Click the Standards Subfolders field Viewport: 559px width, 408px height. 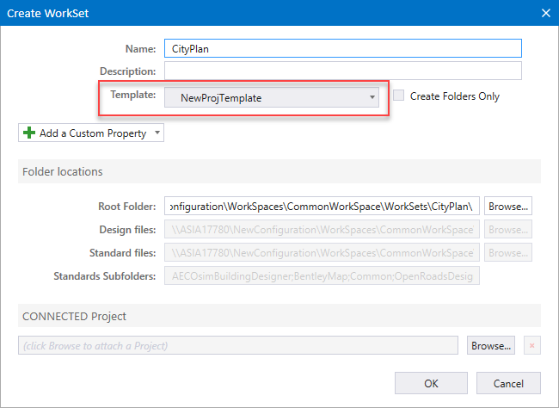coord(322,275)
